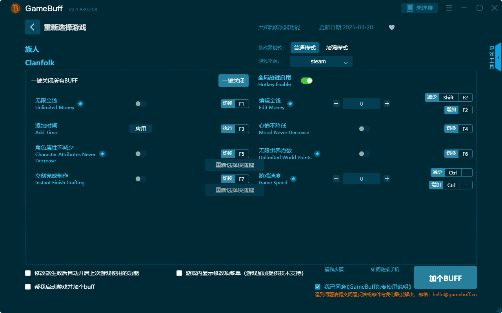The height and width of the screenshot is (313, 502).
Task: Open the hamburger menu icon
Action: pyautogui.click(x=449, y=8)
